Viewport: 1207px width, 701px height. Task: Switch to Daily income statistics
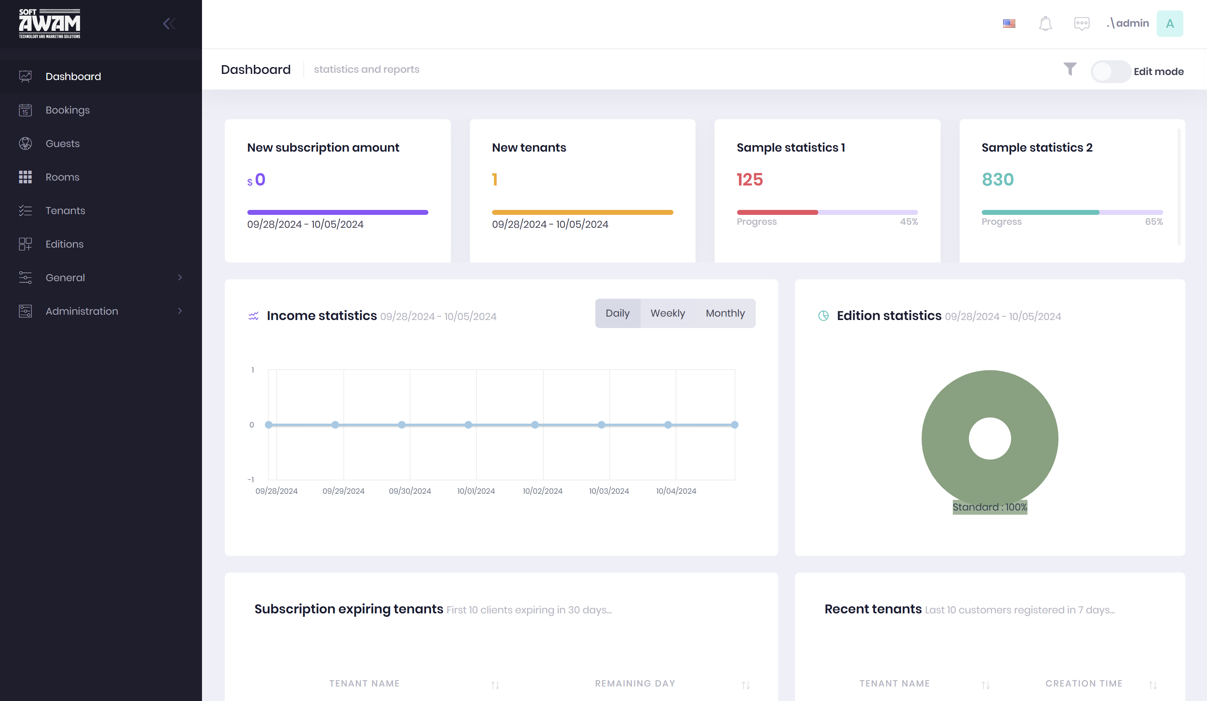point(617,313)
